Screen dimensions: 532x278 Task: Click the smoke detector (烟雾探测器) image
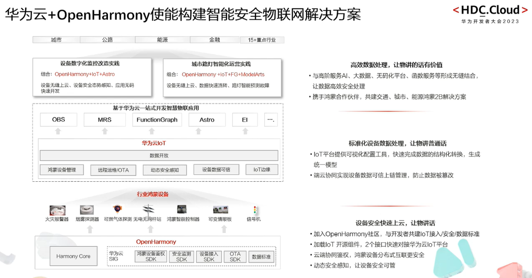(87, 210)
